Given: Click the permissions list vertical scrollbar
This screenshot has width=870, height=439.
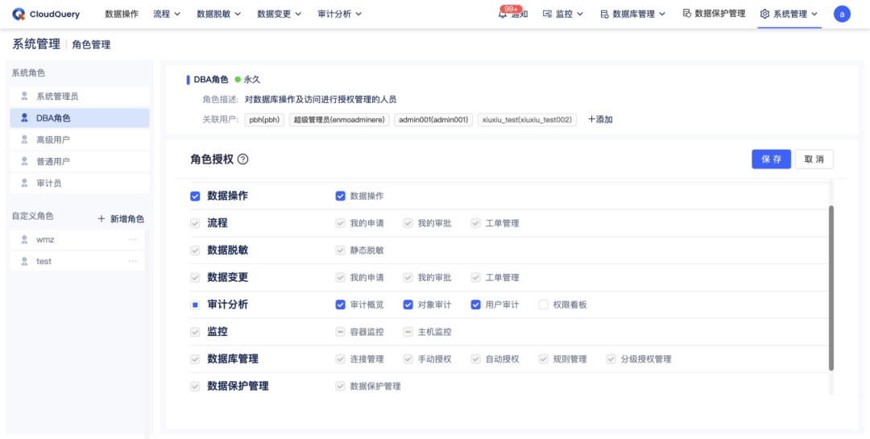Looking at the screenshot, I should (x=831, y=288).
